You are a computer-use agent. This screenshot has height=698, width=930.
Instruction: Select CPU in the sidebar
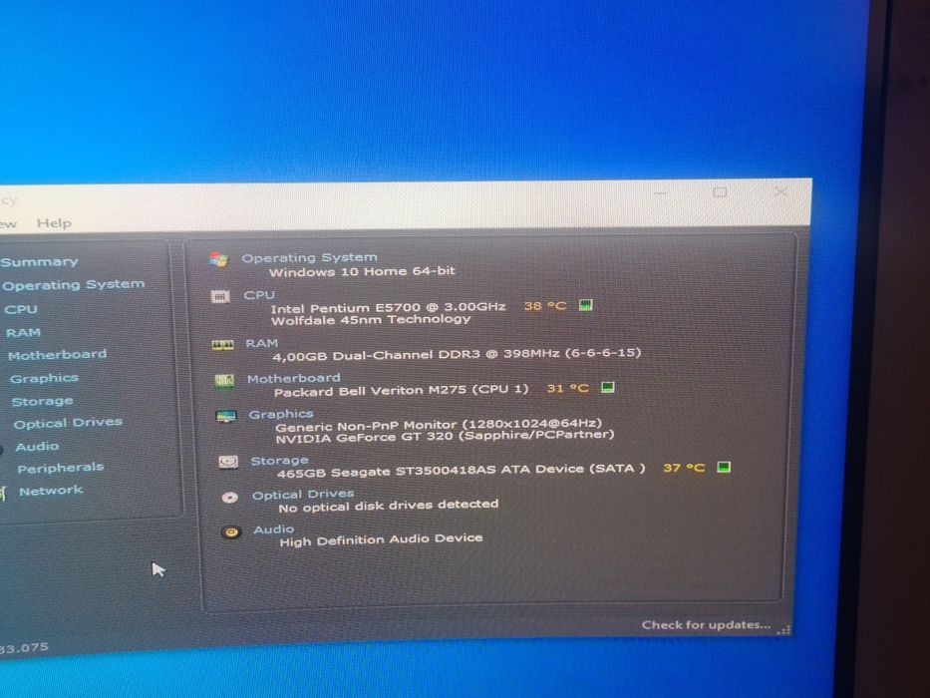point(21,309)
